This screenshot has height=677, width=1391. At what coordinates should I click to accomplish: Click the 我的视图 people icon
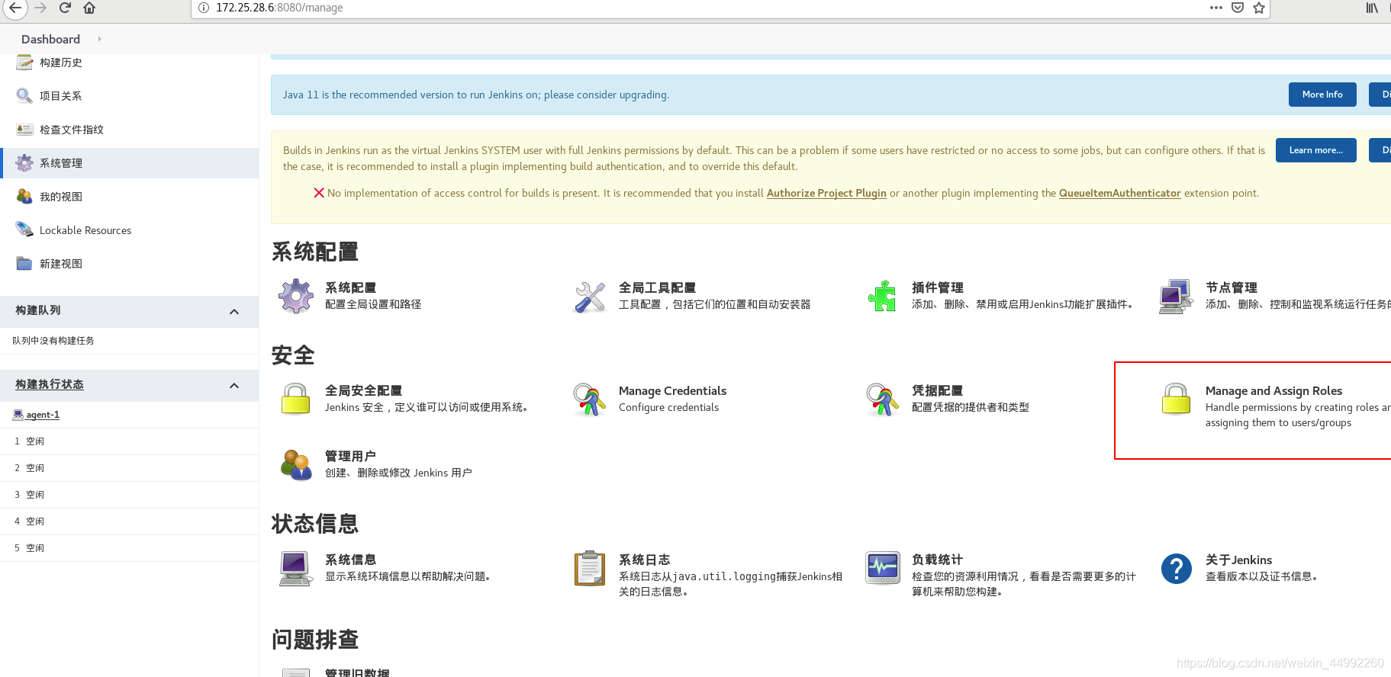pyautogui.click(x=24, y=196)
